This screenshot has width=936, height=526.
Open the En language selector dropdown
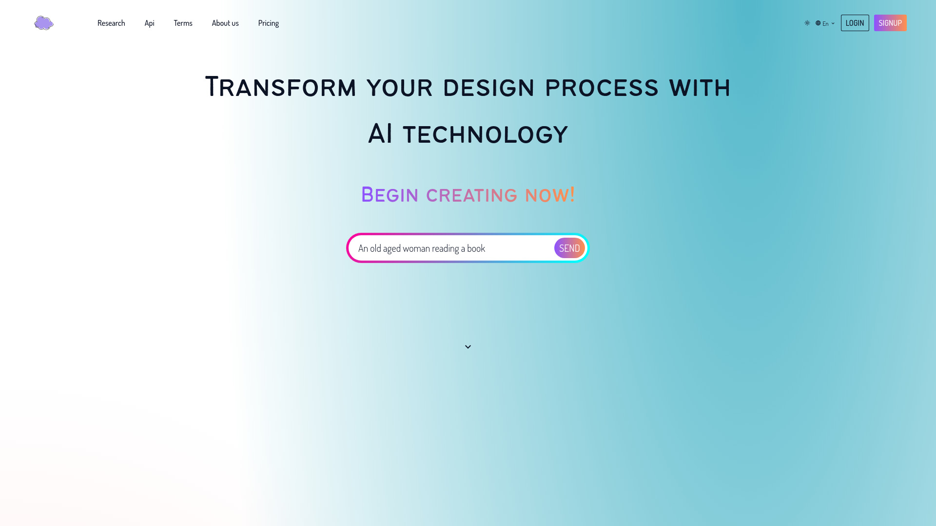(x=825, y=22)
